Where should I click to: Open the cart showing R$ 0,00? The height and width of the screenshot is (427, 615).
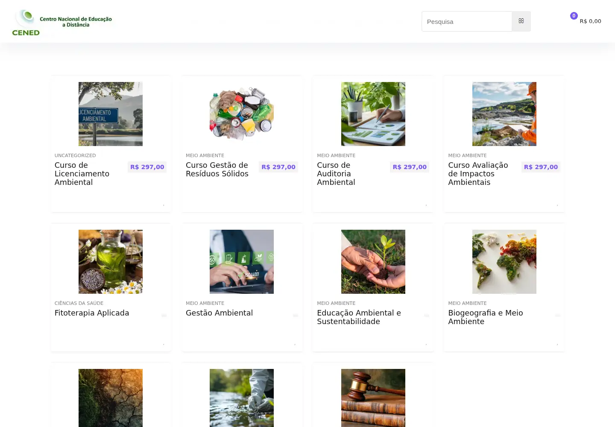[586, 20]
